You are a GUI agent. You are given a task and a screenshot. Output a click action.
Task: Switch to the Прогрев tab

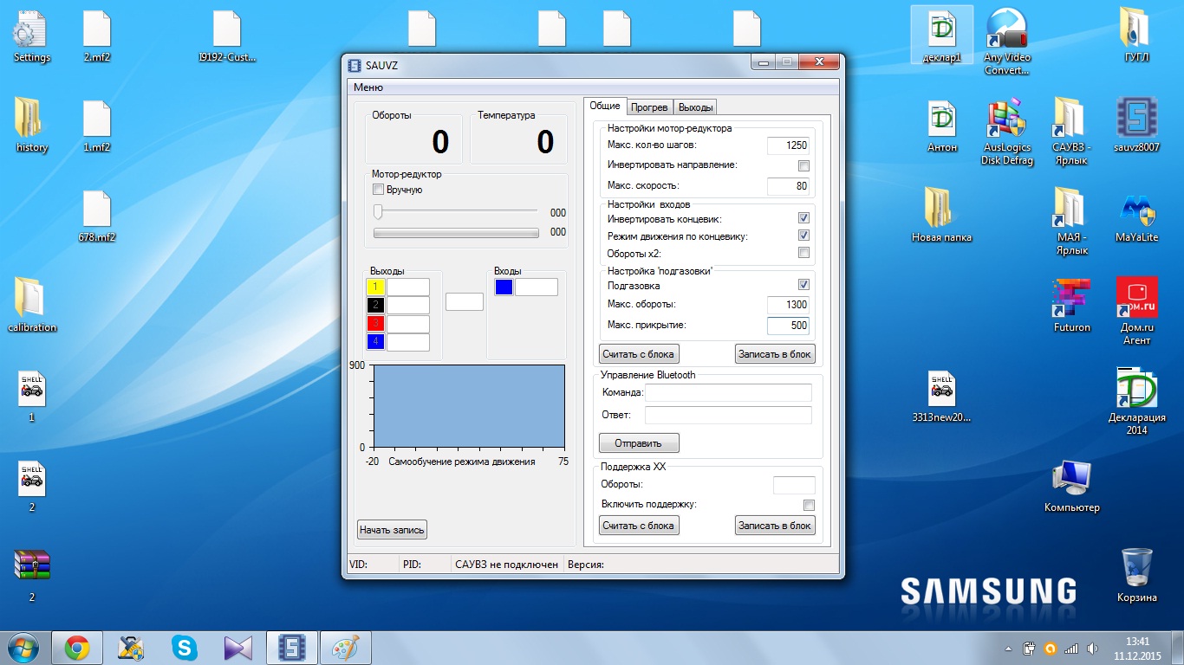click(649, 107)
